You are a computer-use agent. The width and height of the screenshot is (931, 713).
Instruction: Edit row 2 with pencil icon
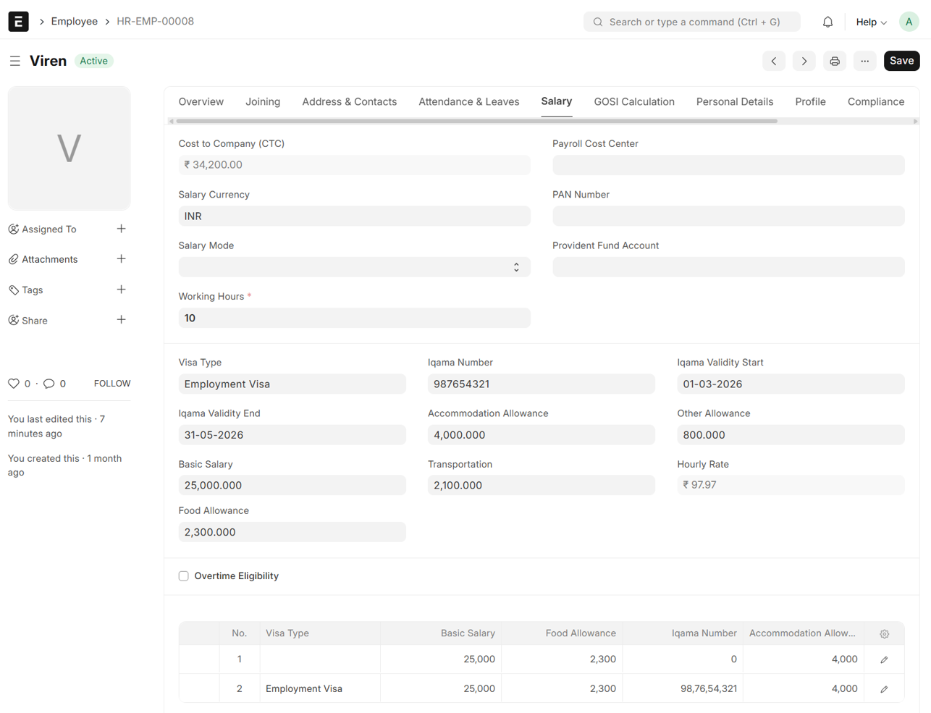coord(884,689)
